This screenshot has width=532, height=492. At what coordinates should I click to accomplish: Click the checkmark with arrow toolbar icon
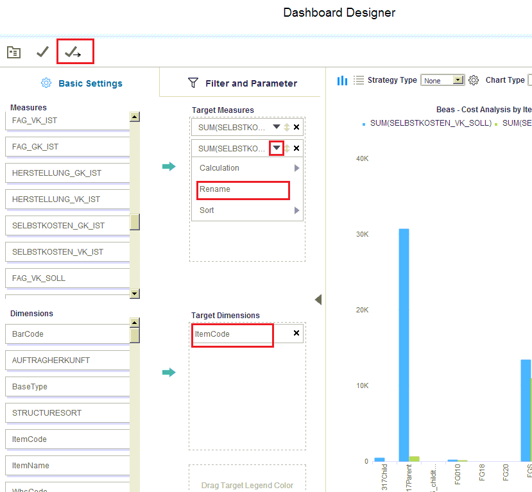click(73, 53)
